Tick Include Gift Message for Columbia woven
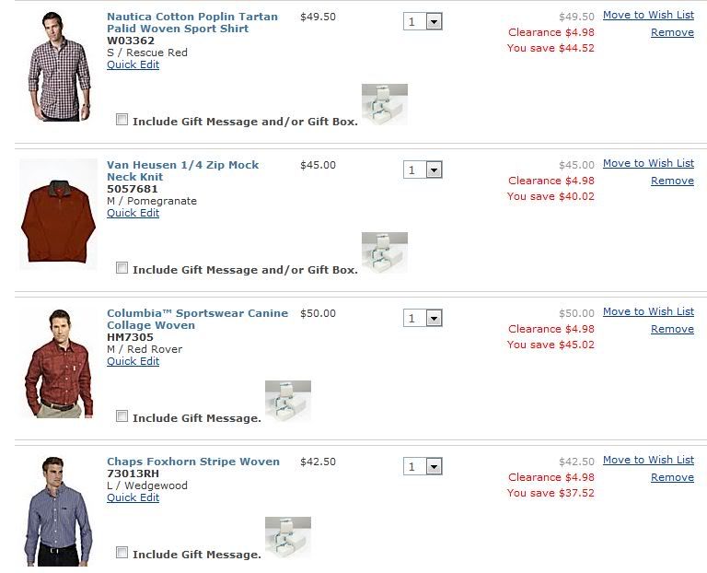This screenshot has width=707, height=573. (x=122, y=416)
